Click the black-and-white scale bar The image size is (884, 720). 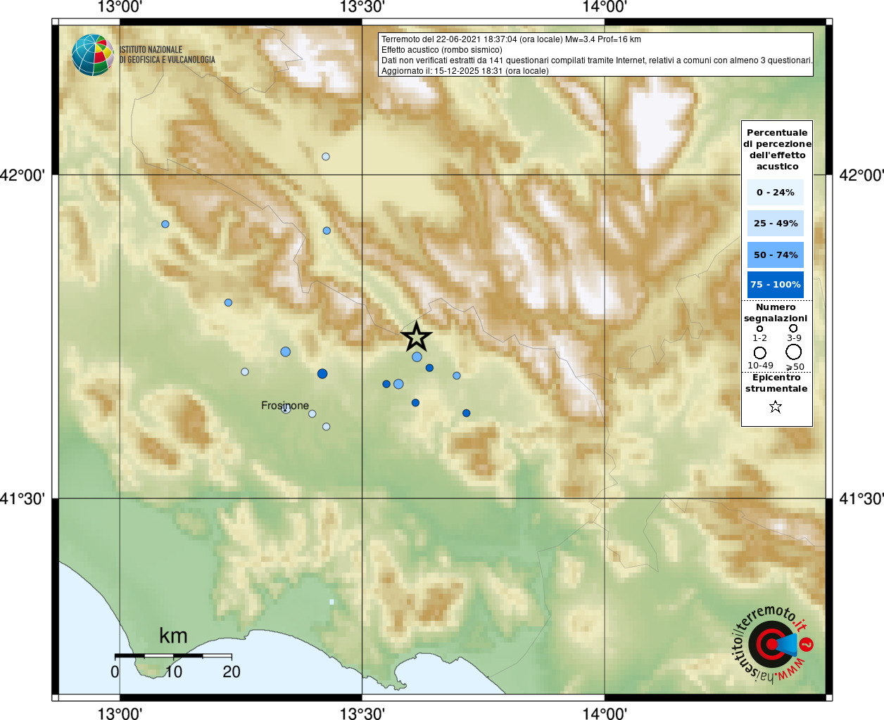[173, 655]
